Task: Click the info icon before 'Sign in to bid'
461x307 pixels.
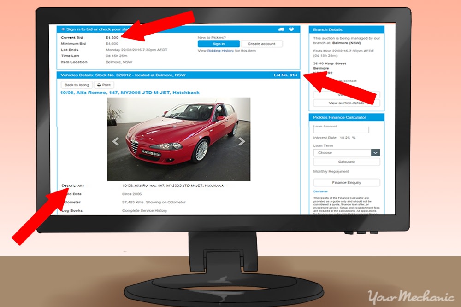Action: (63, 29)
